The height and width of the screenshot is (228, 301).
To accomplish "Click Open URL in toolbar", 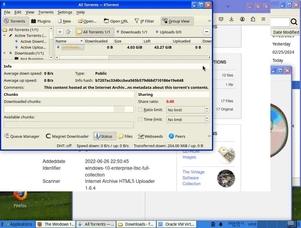I will point(116,21).
